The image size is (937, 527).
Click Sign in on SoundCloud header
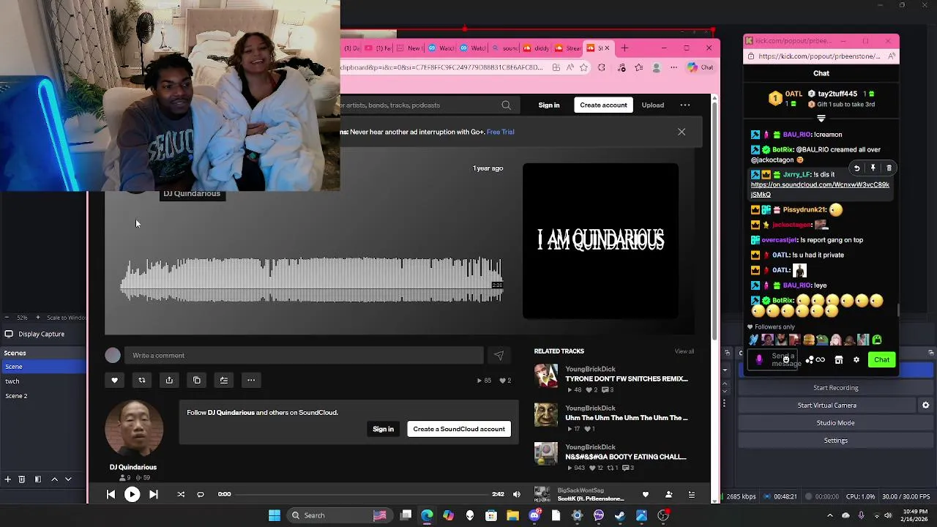click(549, 105)
